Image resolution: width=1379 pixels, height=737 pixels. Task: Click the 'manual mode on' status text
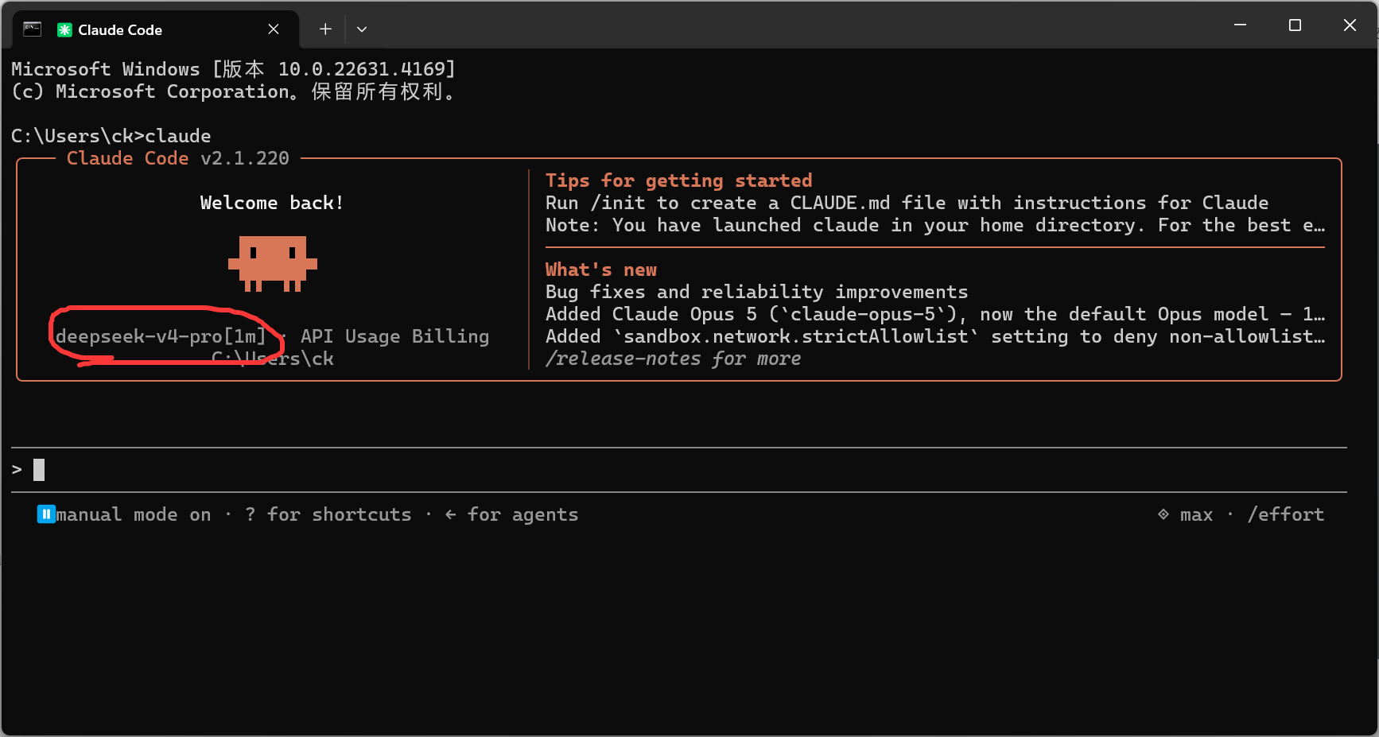[x=134, y=514]
